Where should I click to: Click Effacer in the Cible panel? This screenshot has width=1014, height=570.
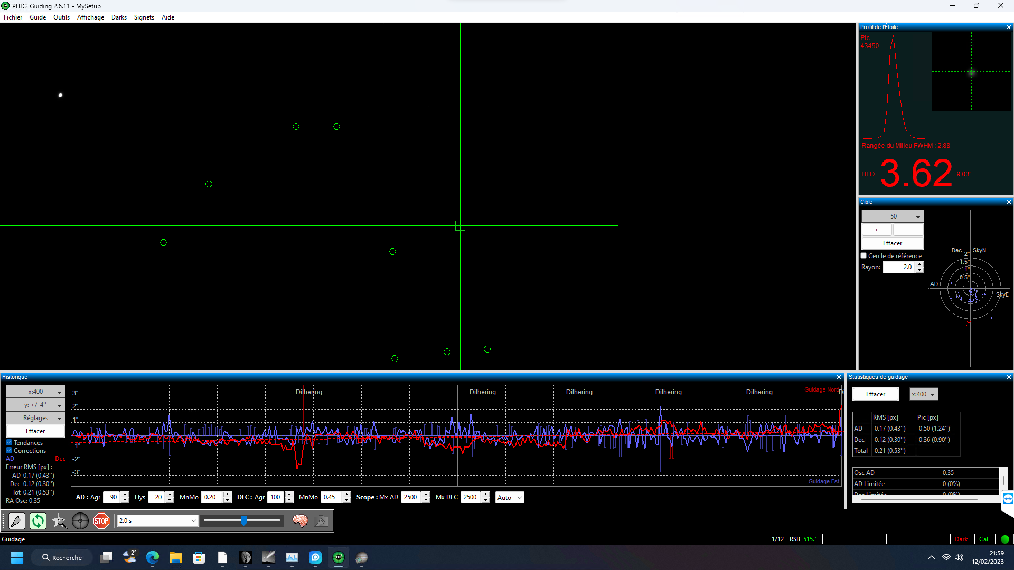(x=893, y=243)
